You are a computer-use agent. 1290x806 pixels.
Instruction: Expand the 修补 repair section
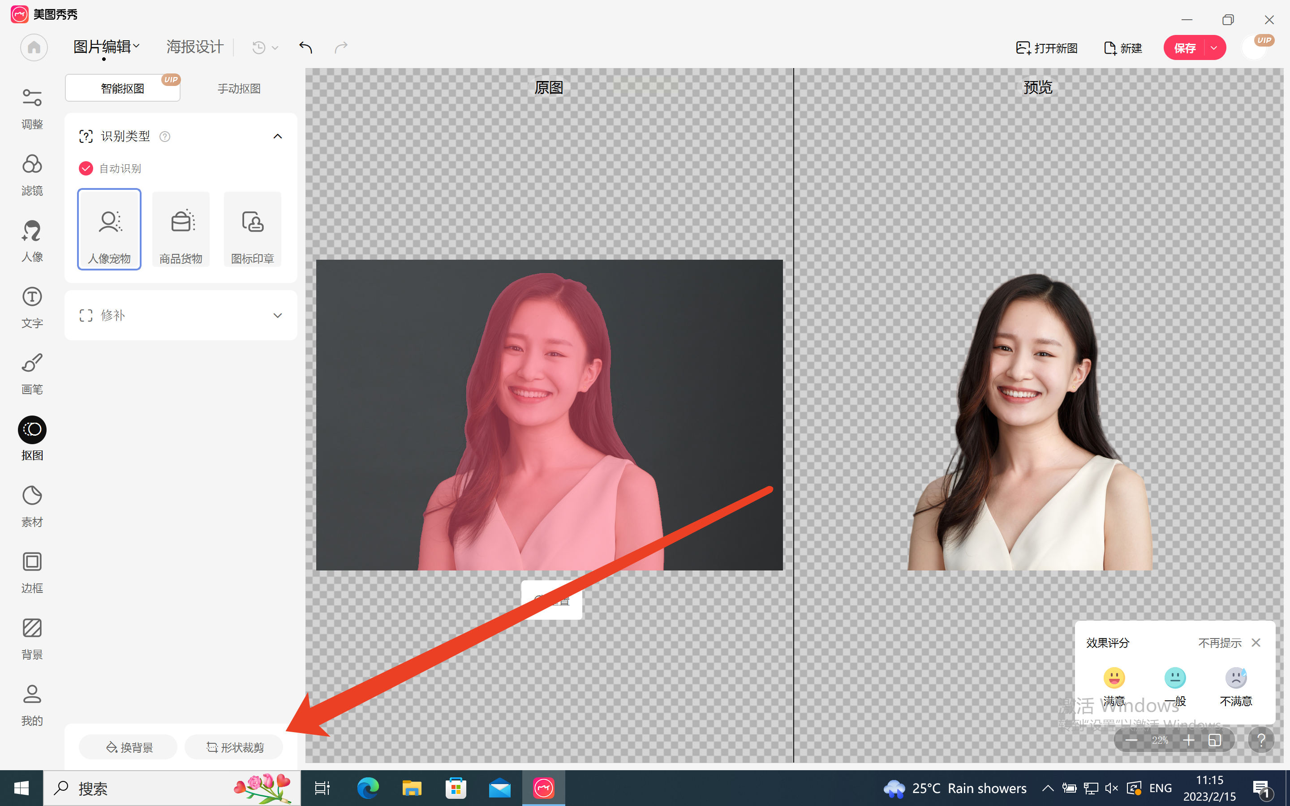pyautogui.click(x=277, y=316)
